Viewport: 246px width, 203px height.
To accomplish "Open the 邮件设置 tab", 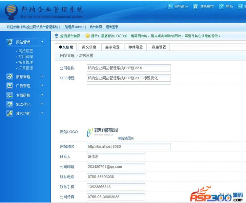I will (x=135, y=47).
